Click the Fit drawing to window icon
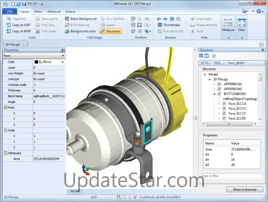The width and height of the screenshot is (268, 202). click(139, 25)
